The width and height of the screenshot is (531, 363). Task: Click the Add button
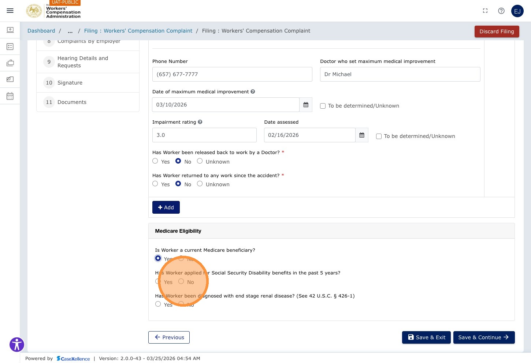166,207
